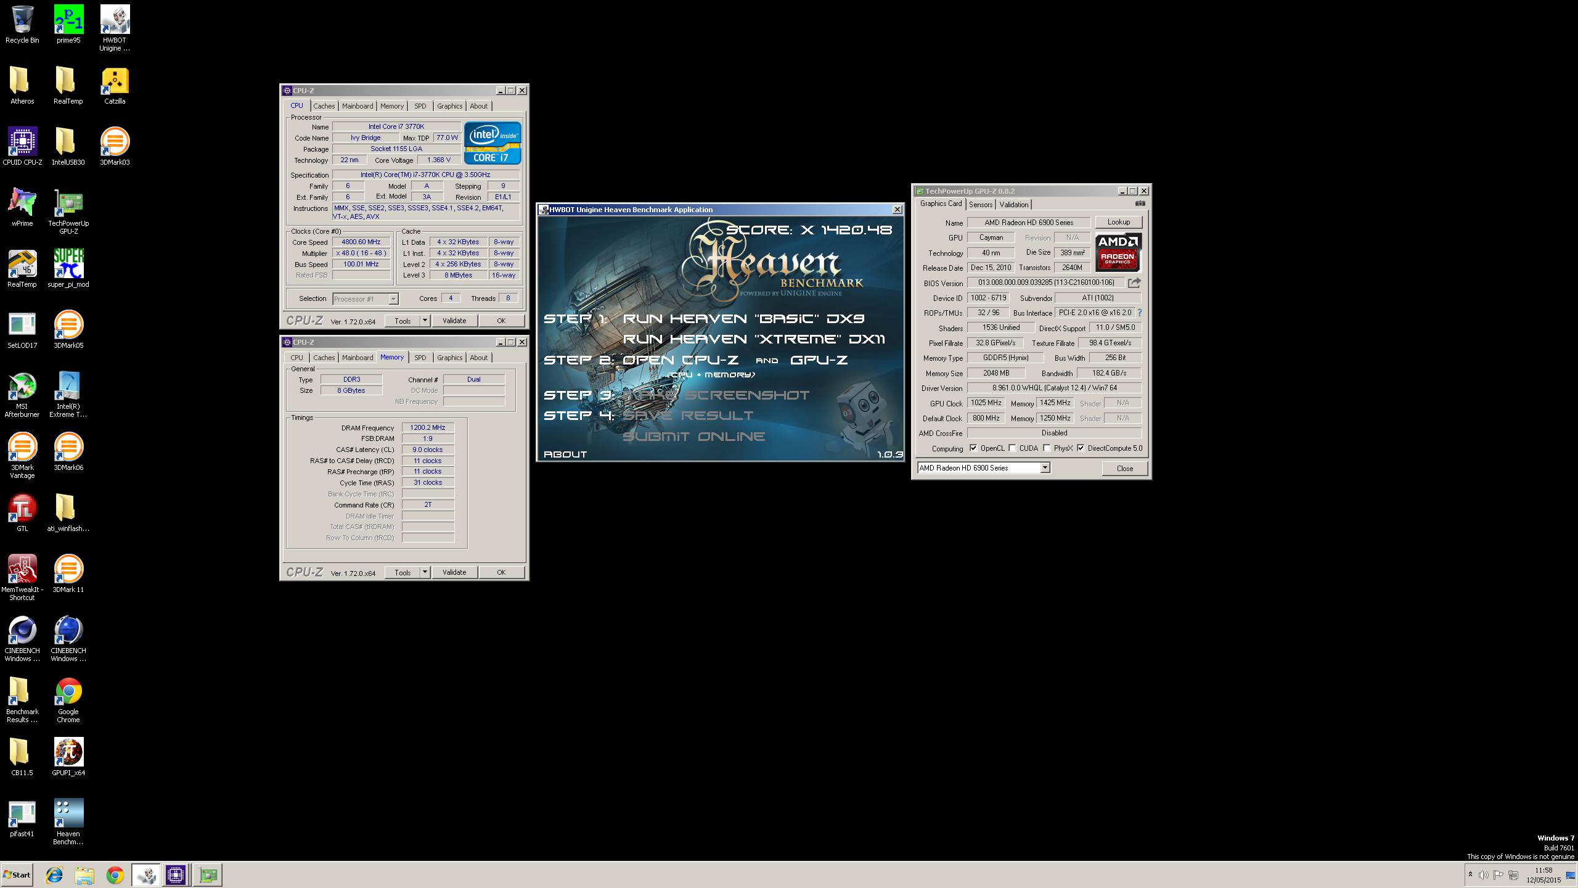Image resolution: width=1578 pixels, height=888 pixels.
Task: Click the Lookup button in GPU-Z
Action: [x=1118, y=222]
